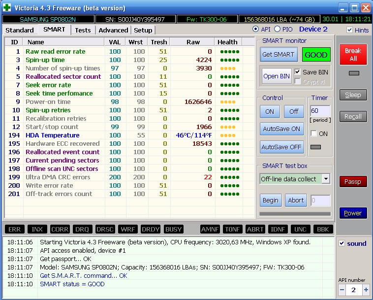Open the Advanced tab

(113, 30)
